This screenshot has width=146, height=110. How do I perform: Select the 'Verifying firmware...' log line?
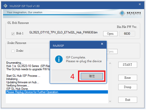pyautogui.click(x=18, y=86)
